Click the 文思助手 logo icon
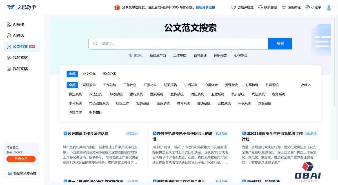Viewport: 338px width, 185px height. click(x=11, y=7)
